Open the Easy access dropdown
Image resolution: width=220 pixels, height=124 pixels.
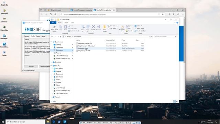click(112, 28)
